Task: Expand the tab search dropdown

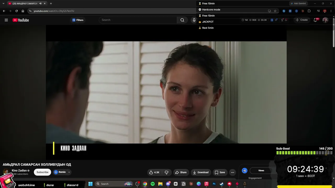Action: [x=3, y=4]
